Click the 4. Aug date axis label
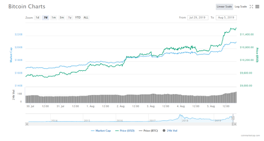Image resolution: width=264 pixels, height=141 pixels. coord(181,106)
